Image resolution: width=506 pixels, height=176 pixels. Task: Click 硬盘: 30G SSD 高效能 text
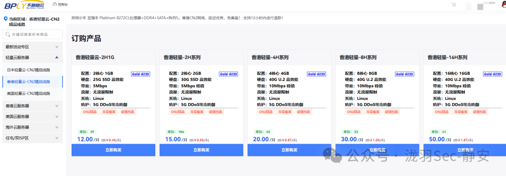(x=190, y=80)
